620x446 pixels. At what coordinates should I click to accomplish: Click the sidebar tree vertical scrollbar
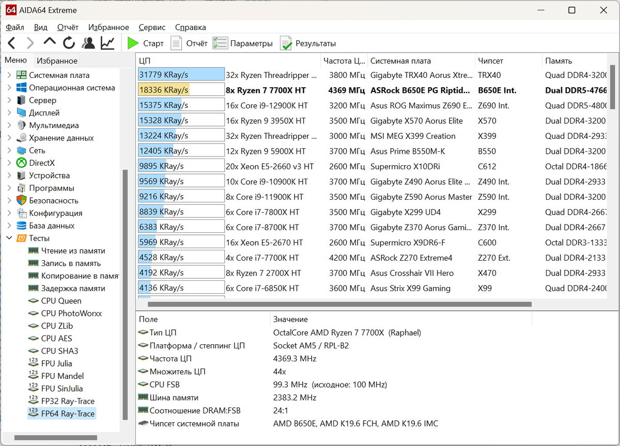coord(124,294)
